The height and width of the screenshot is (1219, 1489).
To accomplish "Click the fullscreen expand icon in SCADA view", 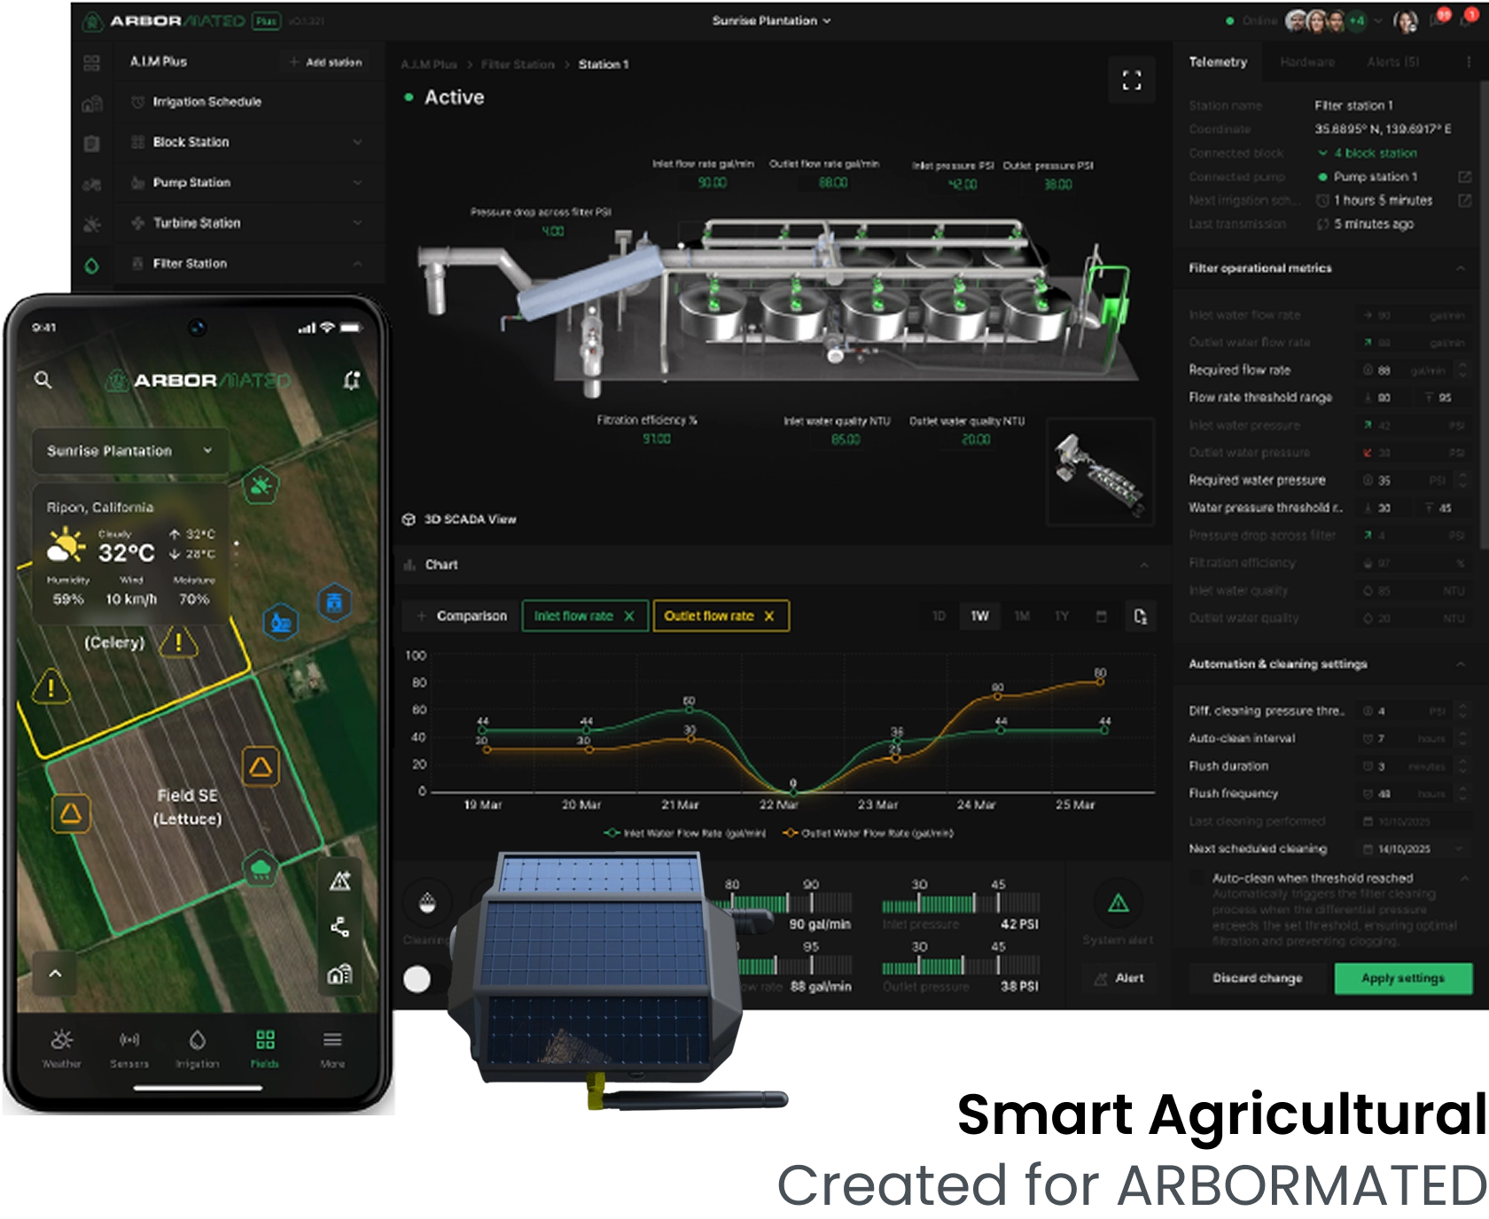I will (1131, 81).
